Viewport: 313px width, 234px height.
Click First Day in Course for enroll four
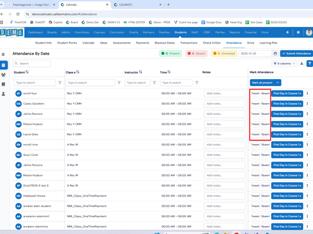coord(287,94)
